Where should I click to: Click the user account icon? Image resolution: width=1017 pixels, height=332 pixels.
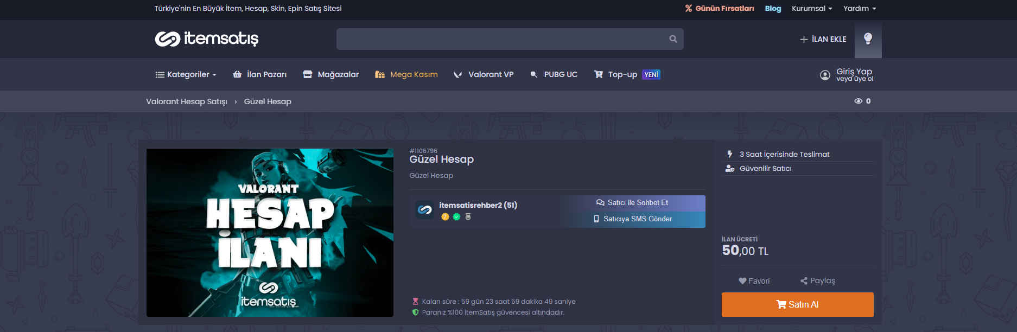(825, 75)
